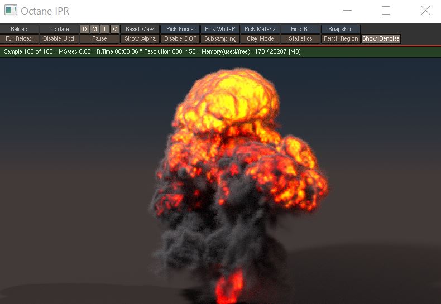Click the I mode button

(104, 29)
